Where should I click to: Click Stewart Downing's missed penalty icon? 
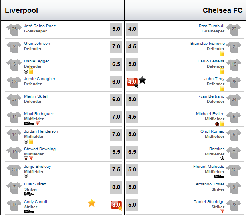pyautogui.click(x=26, y=158)
